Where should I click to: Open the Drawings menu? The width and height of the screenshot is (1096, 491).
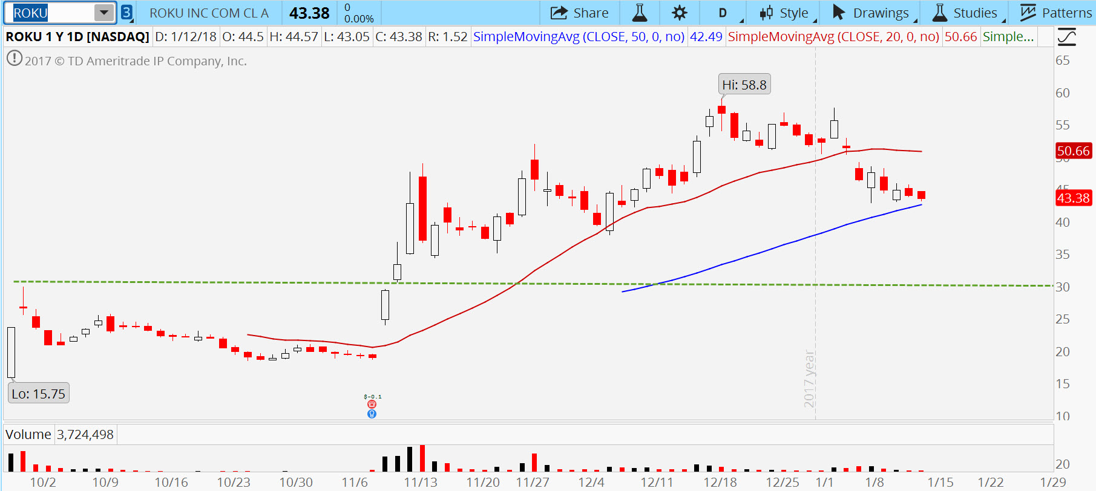coord(871,13)
